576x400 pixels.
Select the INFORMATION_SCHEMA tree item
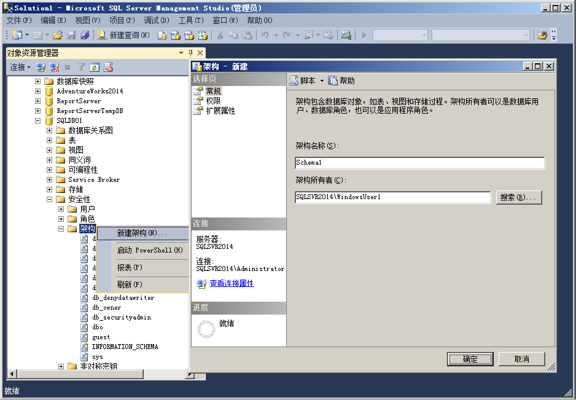[x=125, y=347]
